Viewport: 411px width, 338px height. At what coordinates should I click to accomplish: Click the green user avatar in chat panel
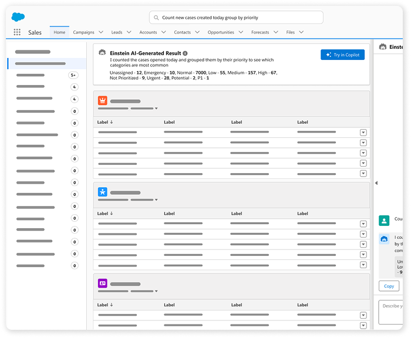coord(384,221)
